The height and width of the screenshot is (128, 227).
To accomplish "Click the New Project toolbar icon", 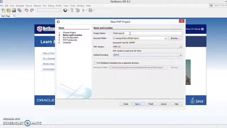I will click(9, 10).
